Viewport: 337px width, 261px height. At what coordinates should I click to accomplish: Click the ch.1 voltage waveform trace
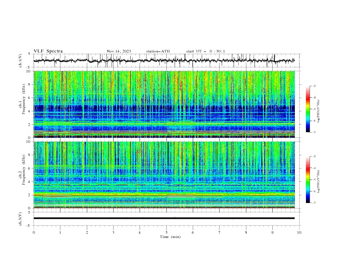click(164, 61)
